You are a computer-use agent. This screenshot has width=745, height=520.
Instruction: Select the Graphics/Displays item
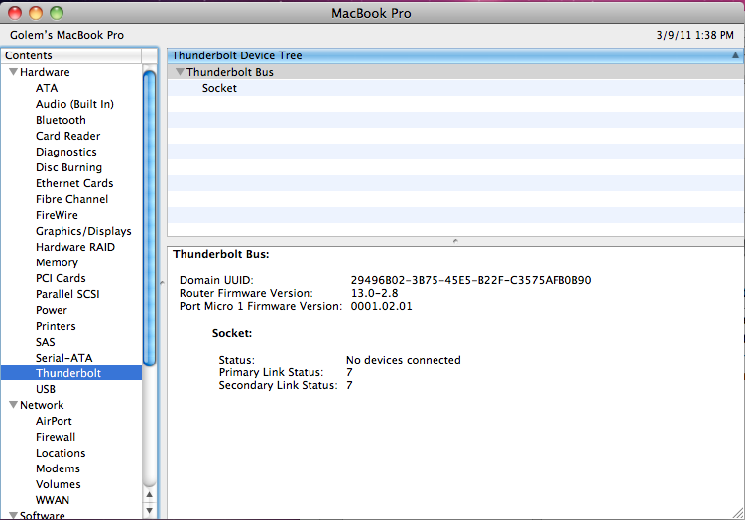(83, 231)
